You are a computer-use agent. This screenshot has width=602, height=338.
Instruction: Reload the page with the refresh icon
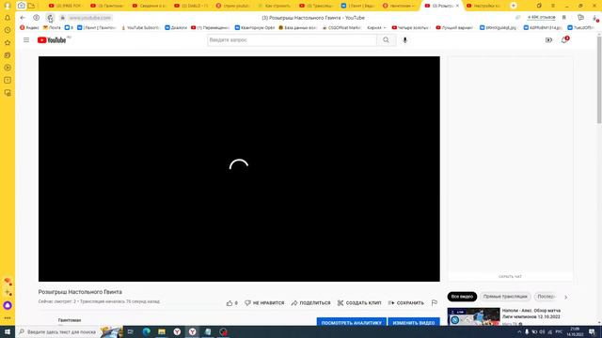(50, 18)
